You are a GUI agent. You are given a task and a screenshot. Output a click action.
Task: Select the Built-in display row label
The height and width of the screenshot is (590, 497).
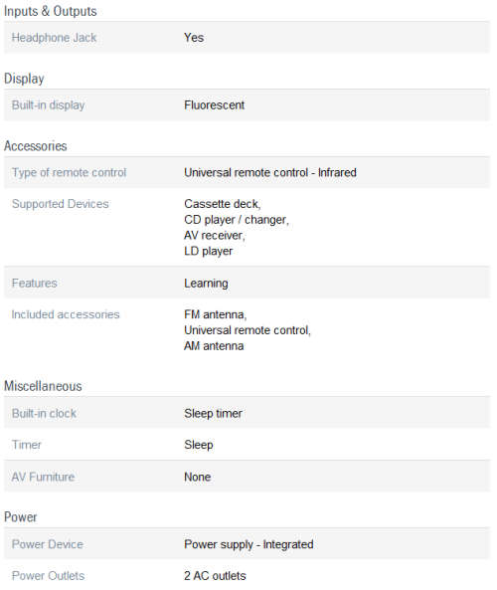(x=48, y=105)
